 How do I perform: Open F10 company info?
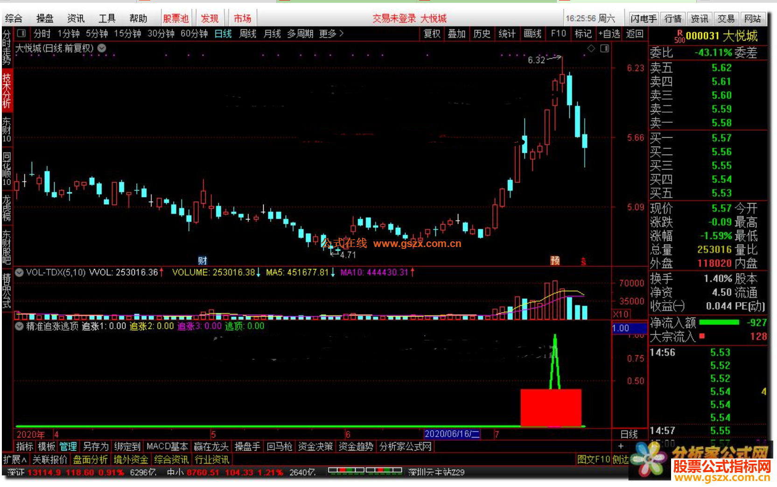tap(558, 34)
